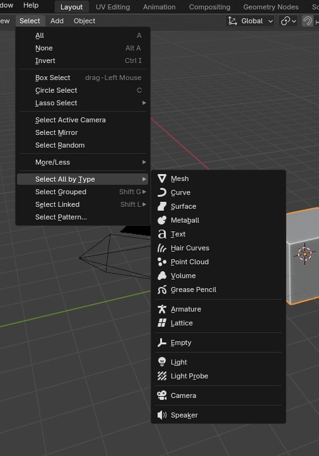Click the transform orientation axes icon
This screenshot has width=319, height=456.
233,21
